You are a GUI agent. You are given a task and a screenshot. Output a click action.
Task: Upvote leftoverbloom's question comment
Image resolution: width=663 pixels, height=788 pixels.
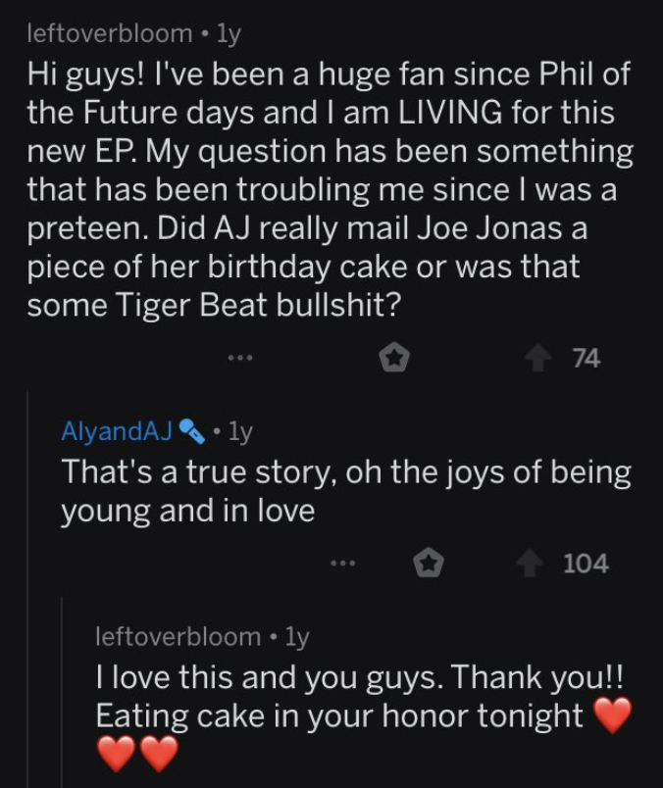pos(538,359)
